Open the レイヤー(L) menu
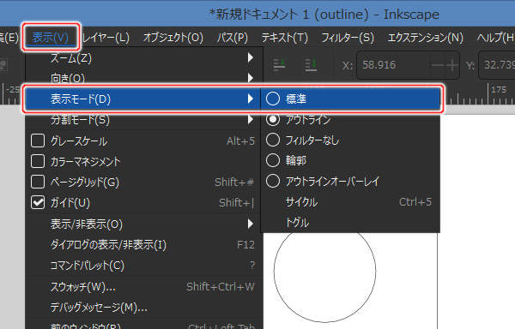This screenshot has width=515, height=329. (106, 38)
